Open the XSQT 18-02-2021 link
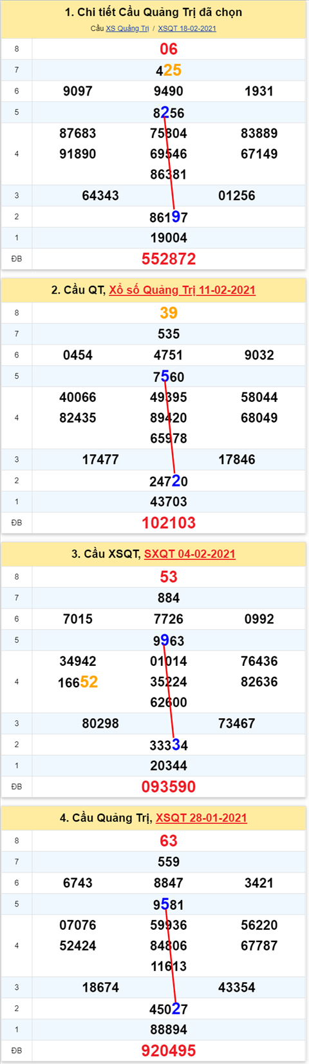This screenshot has width=309, height=1064. pyautogui.click(x=187, y=28)
